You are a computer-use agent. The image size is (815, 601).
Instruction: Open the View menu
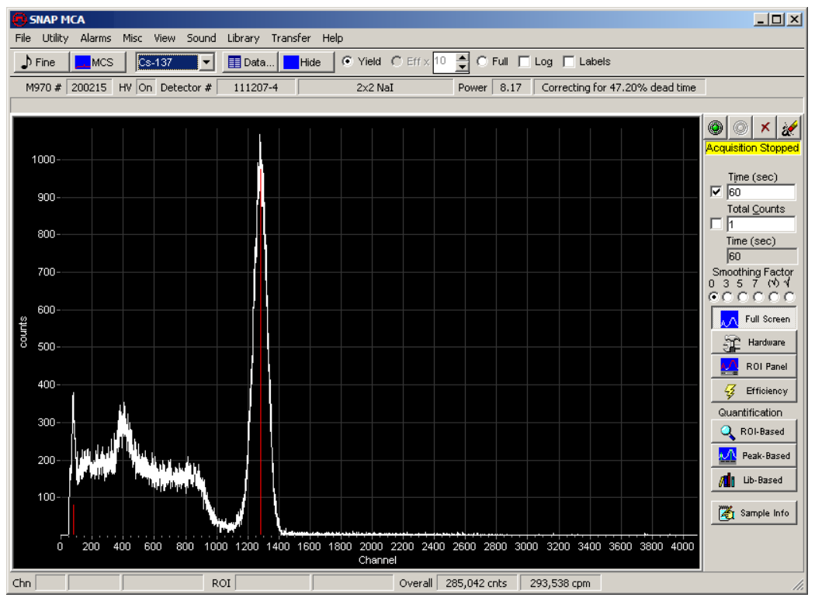tap(165, 38)
